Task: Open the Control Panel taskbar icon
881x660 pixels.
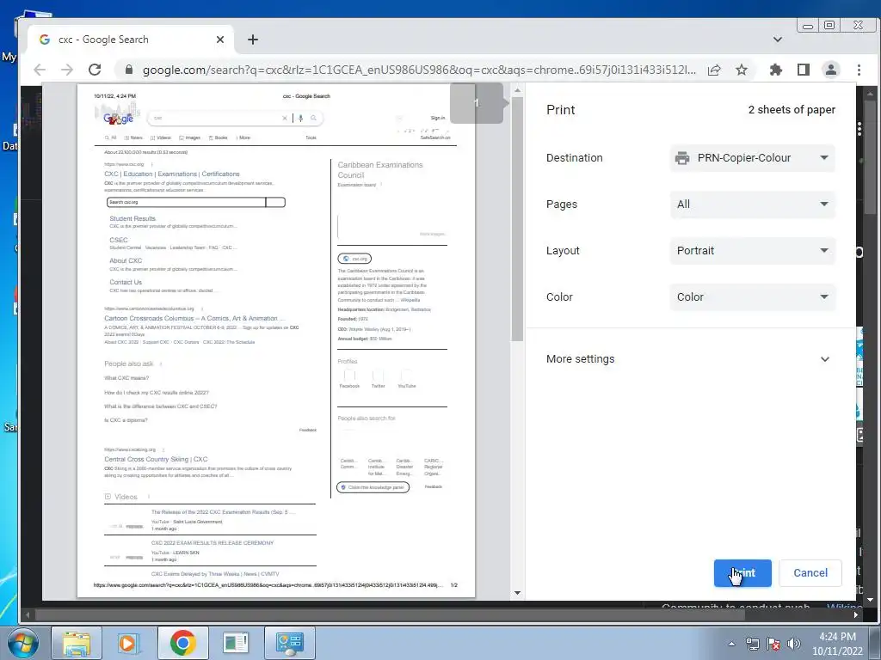Action: [x=290, y=643]
